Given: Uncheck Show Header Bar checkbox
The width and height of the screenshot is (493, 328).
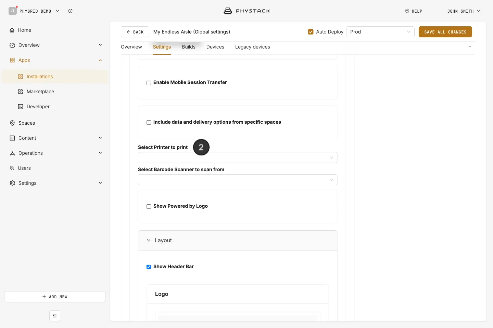Looking at the screenshot, I should pyautogui.click(x=149, y=267).
